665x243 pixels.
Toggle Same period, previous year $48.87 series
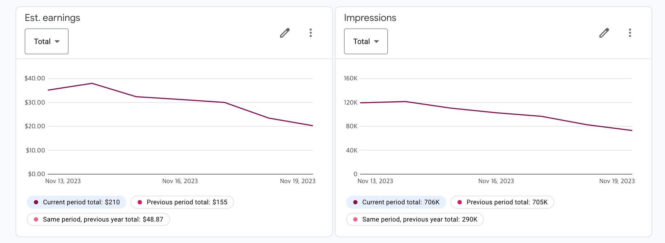[98, 219]
